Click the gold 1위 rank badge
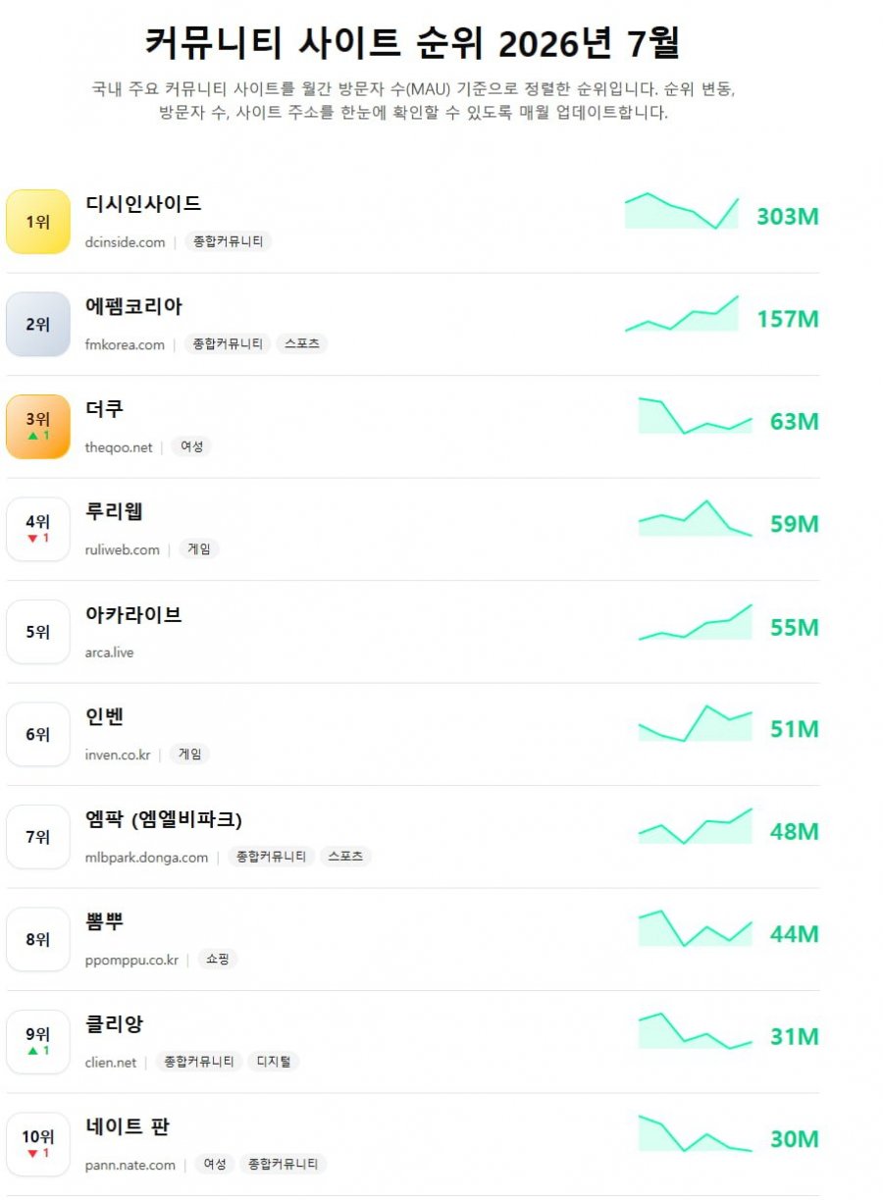Screen dimensions: 883x1200 (38, 222)
